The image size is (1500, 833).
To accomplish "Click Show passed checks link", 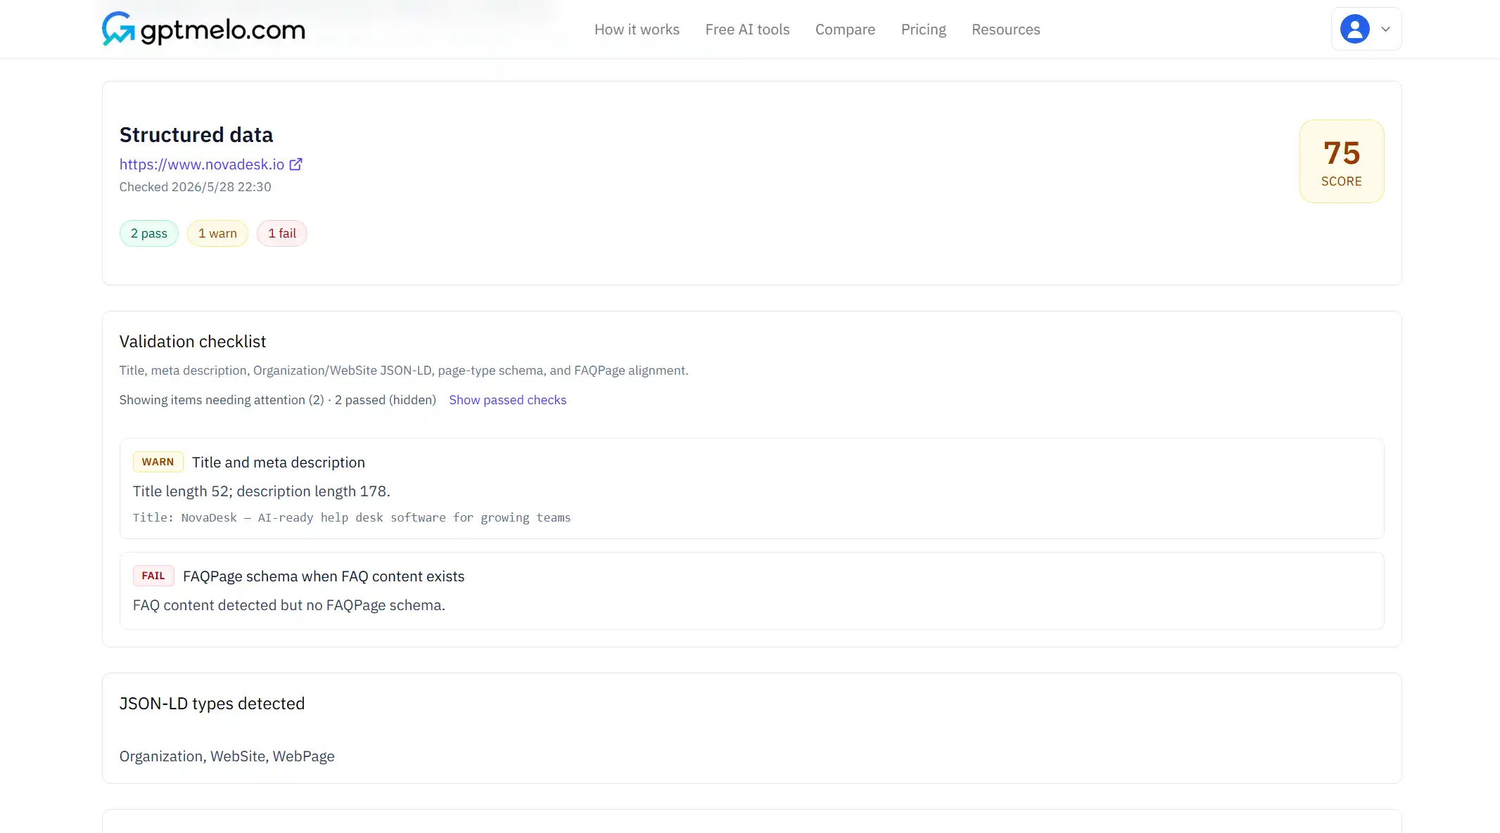I will 507,400.
